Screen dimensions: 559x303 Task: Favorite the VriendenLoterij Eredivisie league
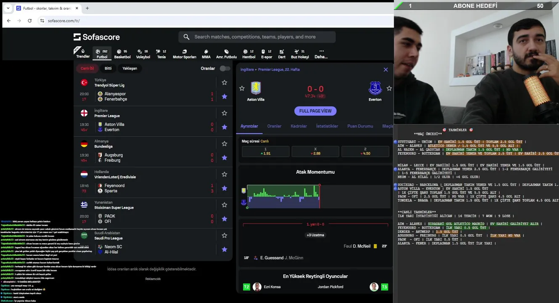pyautogui.click(x=225, y=174)
